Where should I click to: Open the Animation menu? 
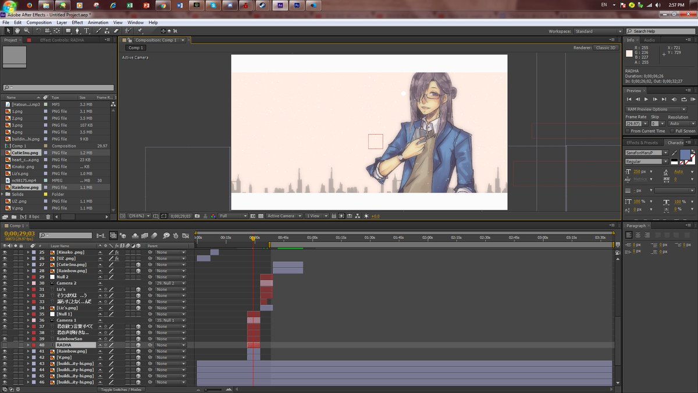coord(98,23)
